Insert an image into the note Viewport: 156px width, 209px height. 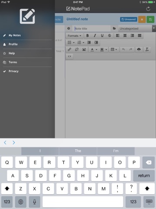click(84, 50)
